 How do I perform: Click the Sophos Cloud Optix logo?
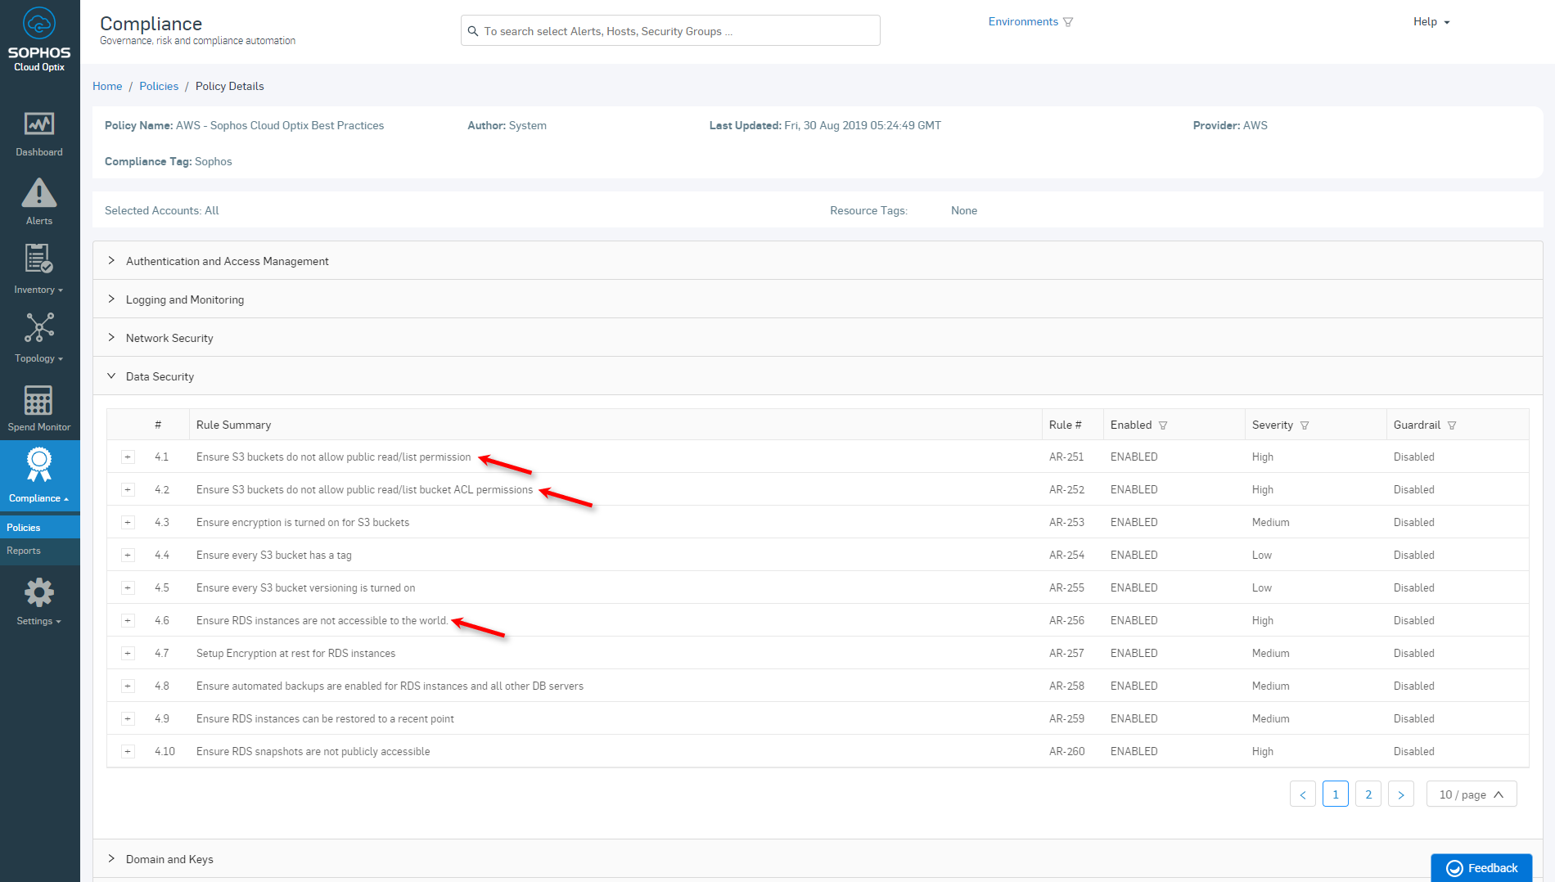tap(39, 39)
